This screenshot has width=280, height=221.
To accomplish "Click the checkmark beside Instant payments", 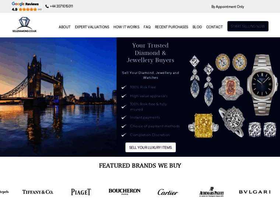I will (124, 117).
